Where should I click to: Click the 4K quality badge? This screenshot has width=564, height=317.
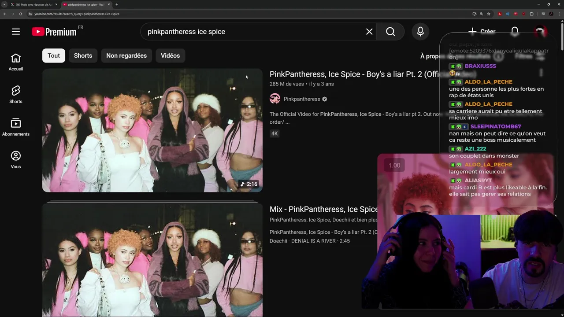point(275,133)
